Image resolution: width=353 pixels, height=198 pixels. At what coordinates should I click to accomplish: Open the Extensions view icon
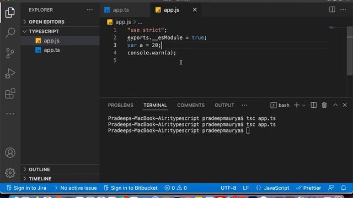click(10, 94)
